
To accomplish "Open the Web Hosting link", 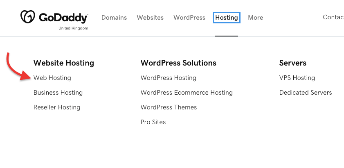I will tap(52, 78).
